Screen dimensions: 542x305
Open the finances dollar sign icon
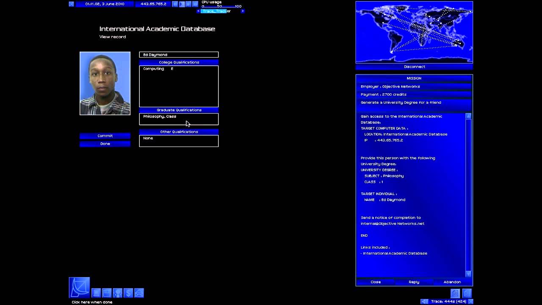[128, 293]
